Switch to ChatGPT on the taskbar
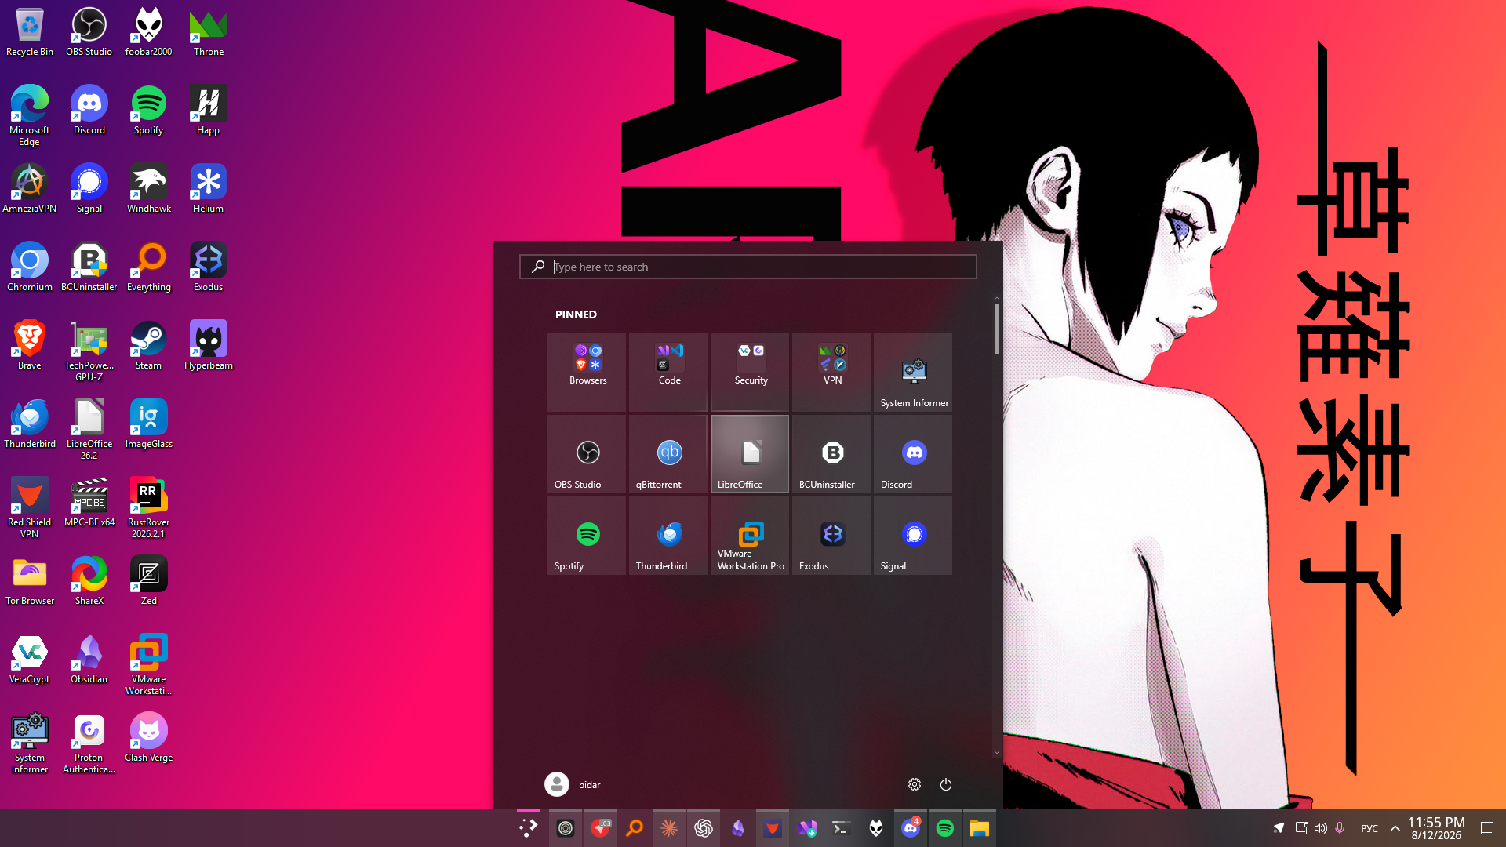This screenshot has width=1506, height=847. point(704,828)
